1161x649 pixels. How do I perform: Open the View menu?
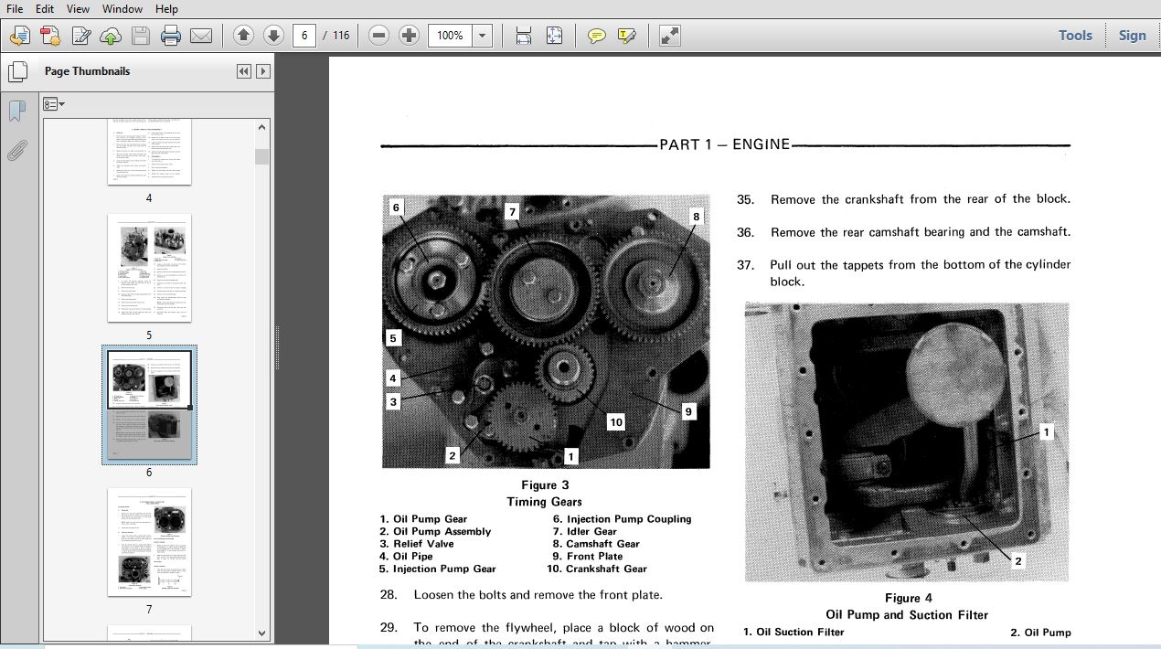[78, 8]
